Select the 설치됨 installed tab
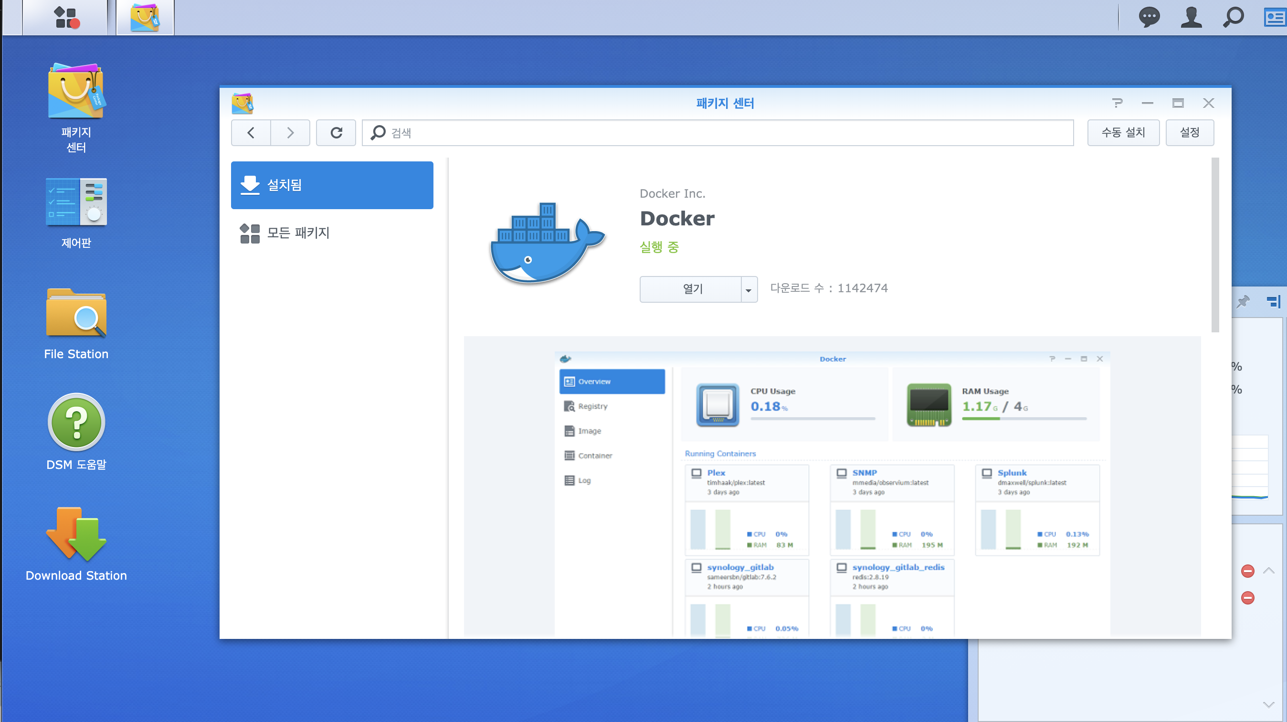The width and height of the screenshot is (1287, 722). [x=332, y=185]
